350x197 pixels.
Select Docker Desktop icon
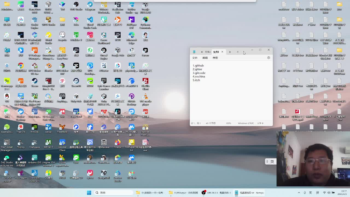tap(21, 115)
